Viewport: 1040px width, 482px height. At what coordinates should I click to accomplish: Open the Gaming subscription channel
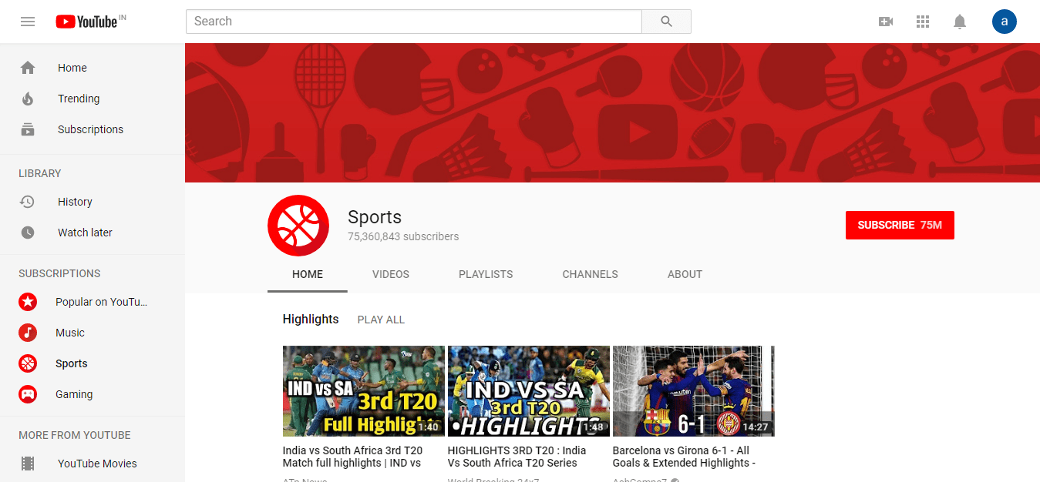pos(74,393)
